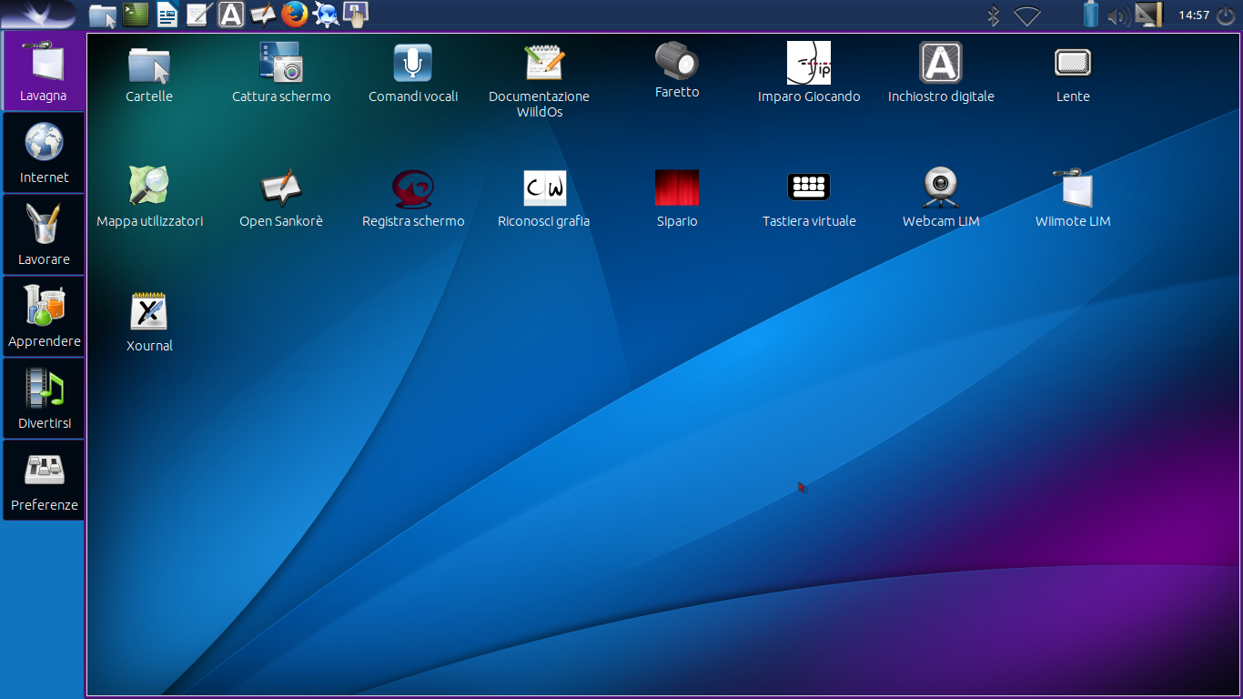Viewport: 1243px width, 699px height.
Task: Open Documentazione WiildOs notepad icon
Action: click(x=544, y=64)
